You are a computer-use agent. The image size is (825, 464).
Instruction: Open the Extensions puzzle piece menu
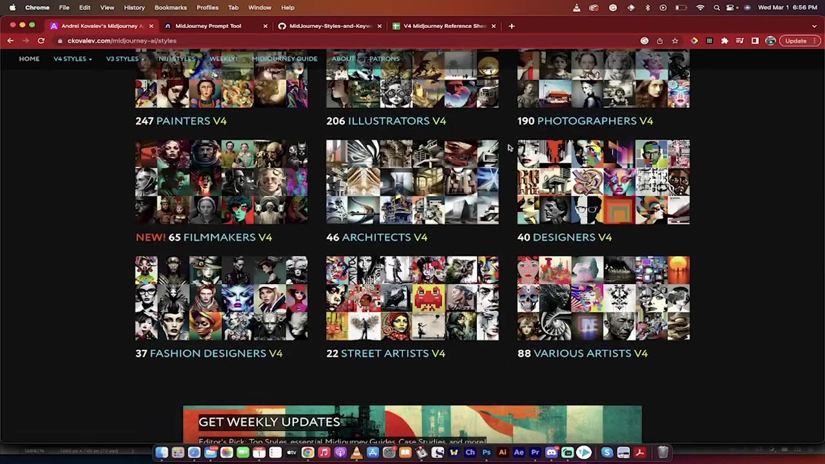pos(724,41)
